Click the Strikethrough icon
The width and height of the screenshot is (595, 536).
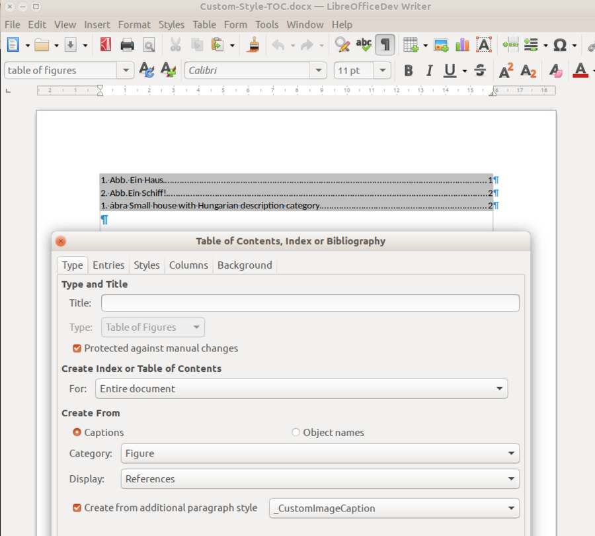click(x=481, y=71)
